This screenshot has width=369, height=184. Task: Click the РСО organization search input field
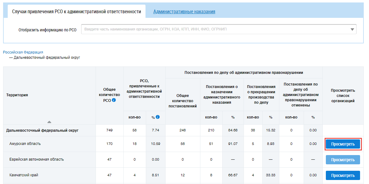pyautogui.click(x=216, y=30)
